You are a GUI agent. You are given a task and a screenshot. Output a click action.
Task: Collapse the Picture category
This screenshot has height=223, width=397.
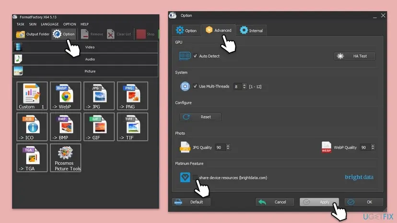coord(85,71)
